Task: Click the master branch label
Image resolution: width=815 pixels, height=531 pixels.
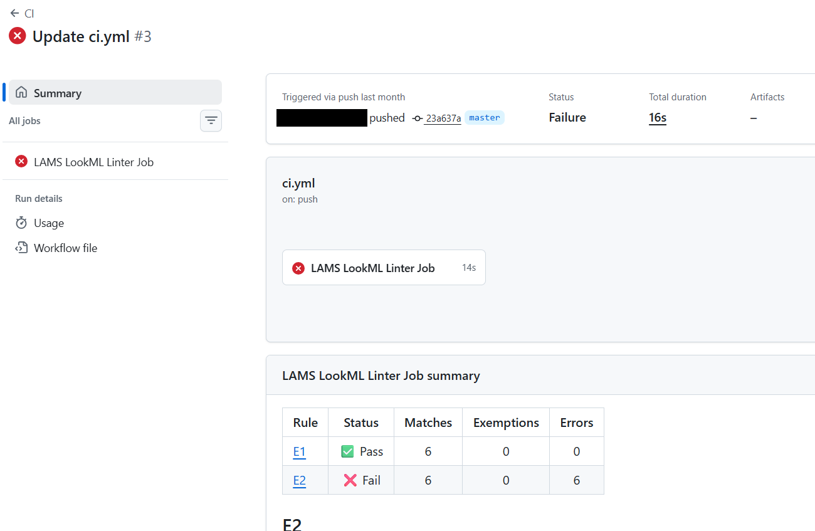Action: pos(484,117)
